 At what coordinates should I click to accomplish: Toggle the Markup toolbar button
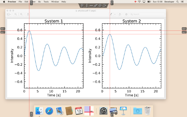pyautogui.click(x=126, y=14)
